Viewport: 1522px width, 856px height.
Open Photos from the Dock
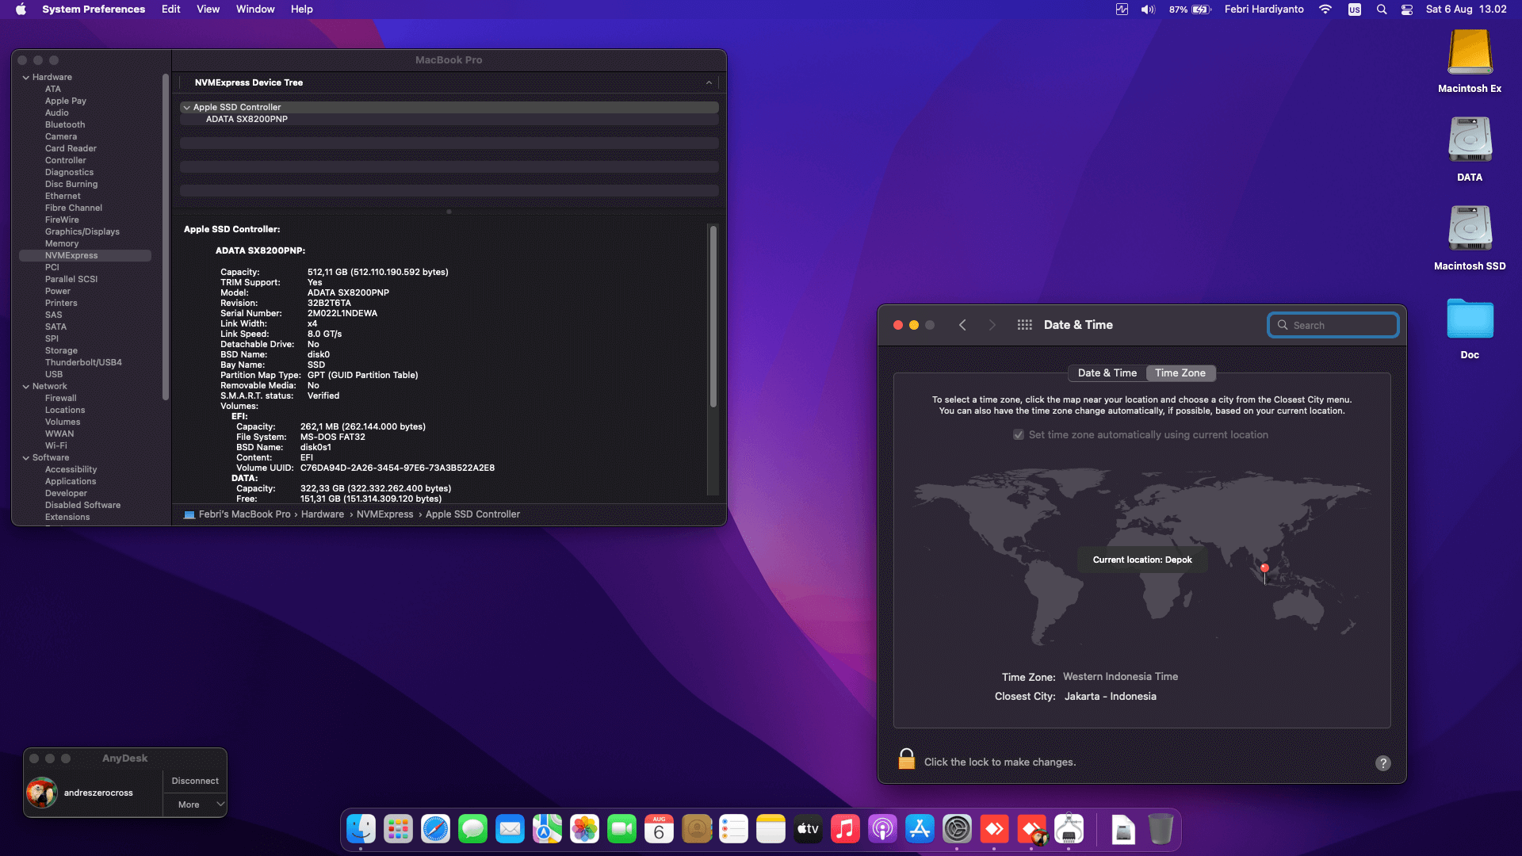click(x=584, y=830)
